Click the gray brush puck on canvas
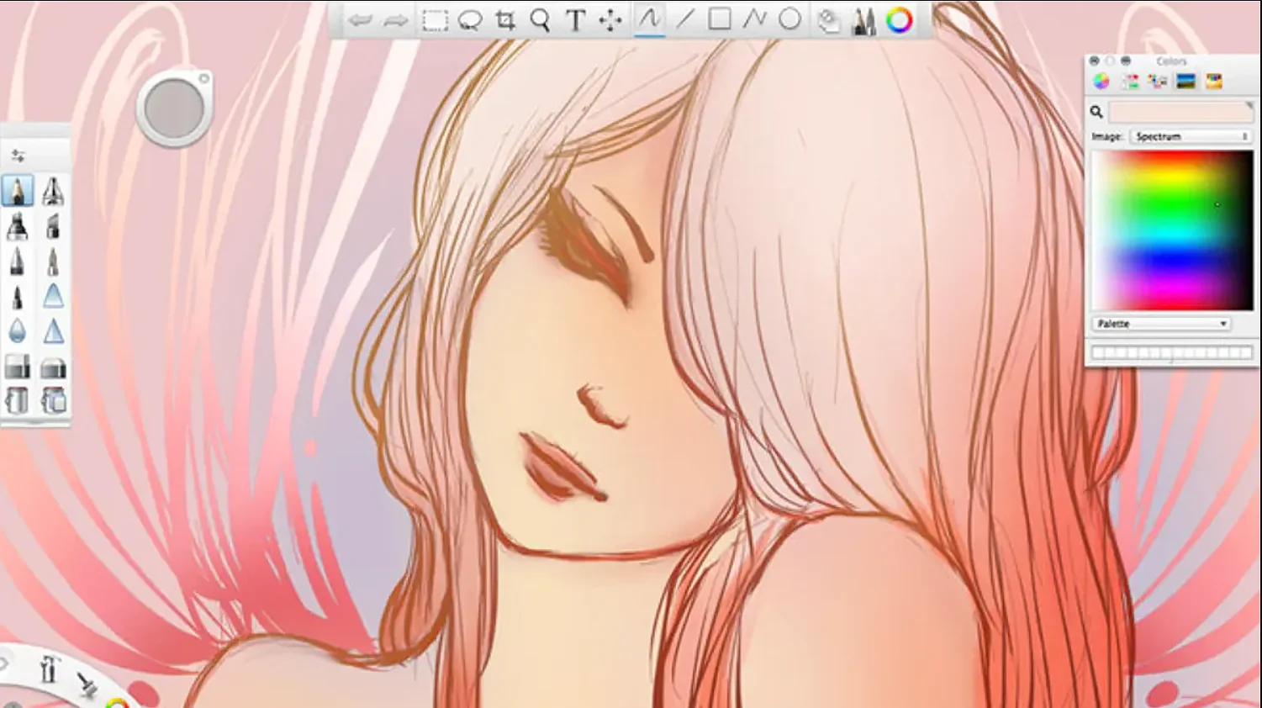Screen dimensions: 1262x708 tap(174, 109)
